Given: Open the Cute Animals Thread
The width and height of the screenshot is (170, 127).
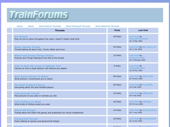Looking at the screenshot, I should (x=27, y=93).
